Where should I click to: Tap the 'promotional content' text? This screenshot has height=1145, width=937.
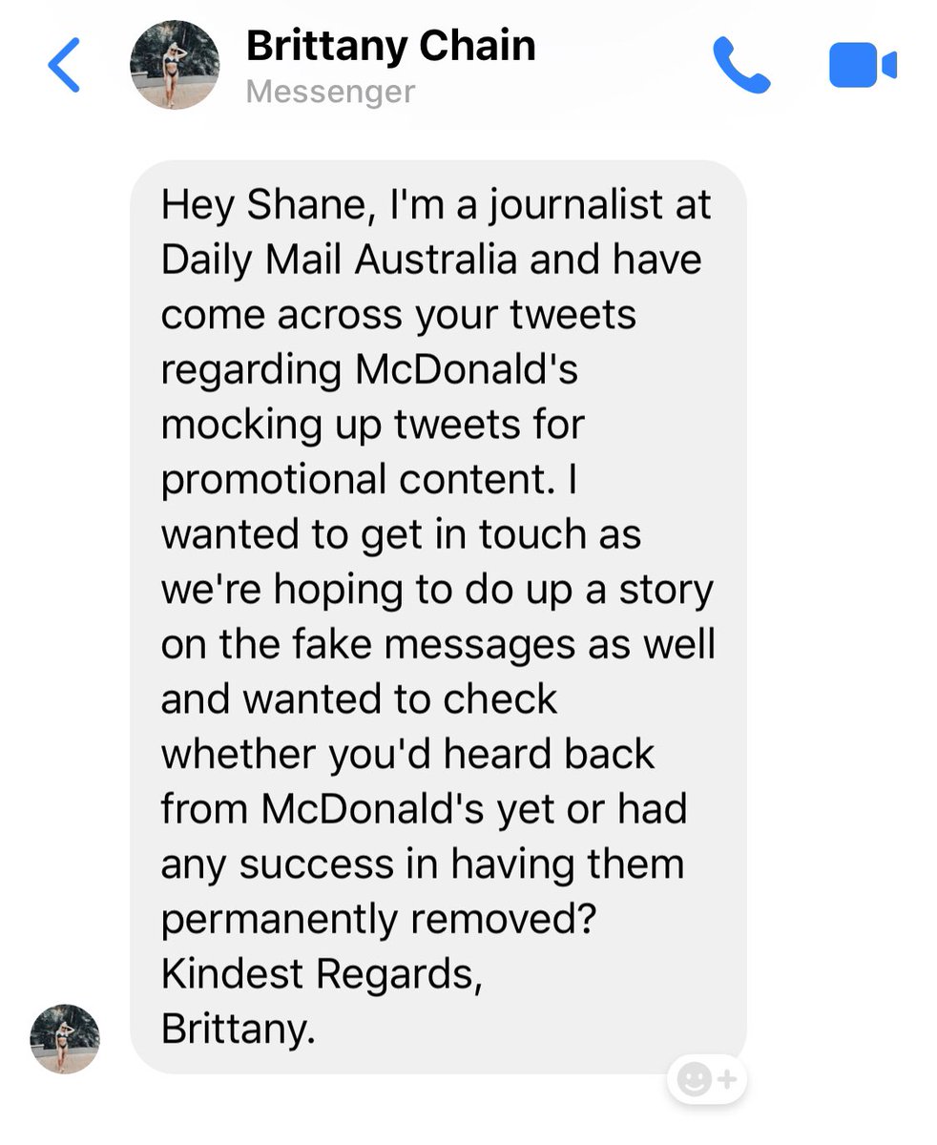click(x=357, y=480)
